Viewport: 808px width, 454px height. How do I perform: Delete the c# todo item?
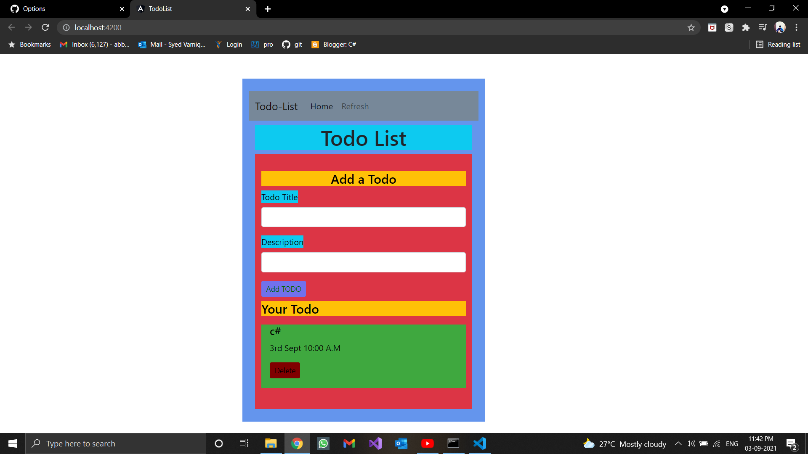(285, 370)
